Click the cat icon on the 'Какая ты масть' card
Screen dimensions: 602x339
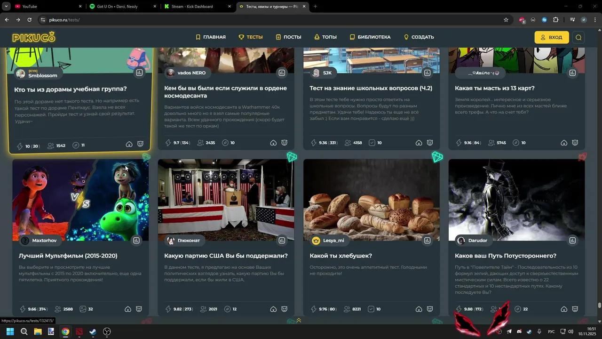click(575, 143)
